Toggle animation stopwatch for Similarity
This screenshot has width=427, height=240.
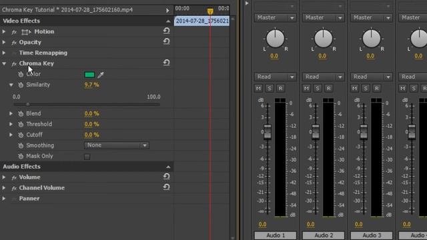21,85
